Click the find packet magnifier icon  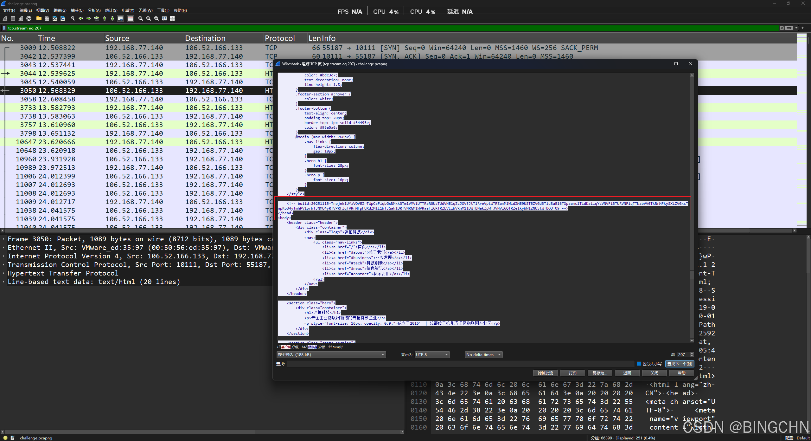pos(73,18)
